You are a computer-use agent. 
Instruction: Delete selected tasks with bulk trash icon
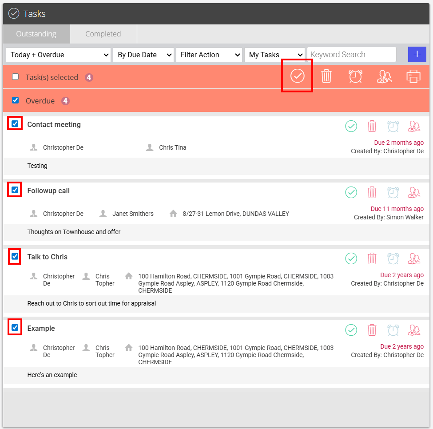coord(326,76)
